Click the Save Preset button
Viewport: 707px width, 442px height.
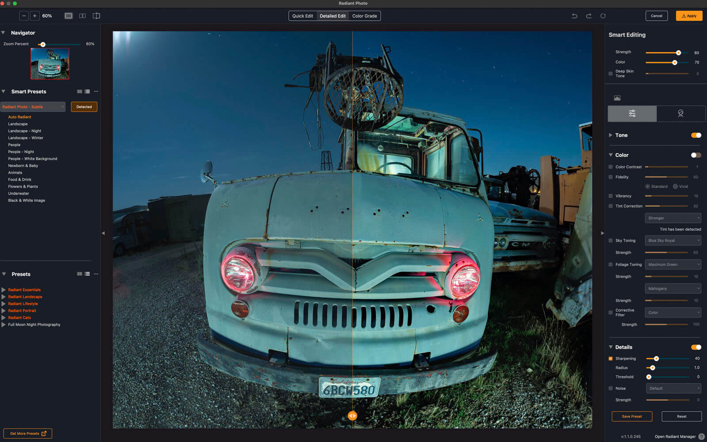coord(632,416)
